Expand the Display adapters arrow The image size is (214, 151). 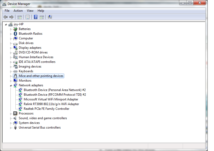(x=11, y=48)
